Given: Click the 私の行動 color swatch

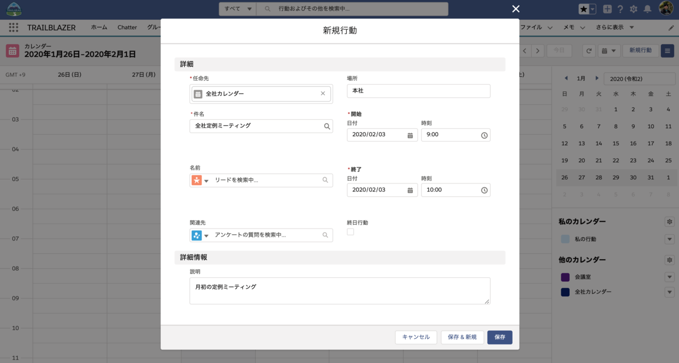Looking at the screenshot, I should click(564, 239).
